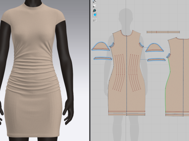The image size is (189, 141).
Task: Select the right cap sleeve pattern
Action: pyautogui.click(x=155, y=48)
